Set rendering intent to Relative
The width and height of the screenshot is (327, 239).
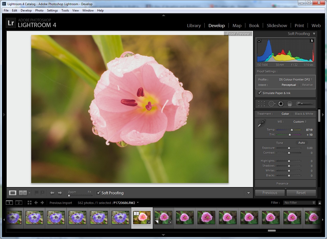(307, 85)
